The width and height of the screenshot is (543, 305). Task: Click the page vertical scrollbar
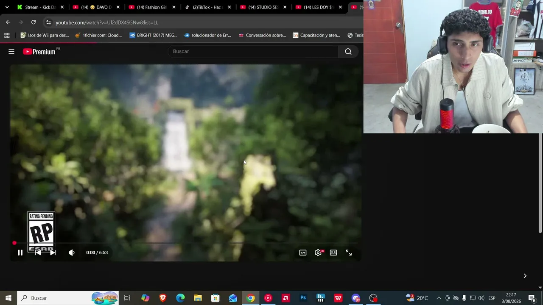coord(540,183)
